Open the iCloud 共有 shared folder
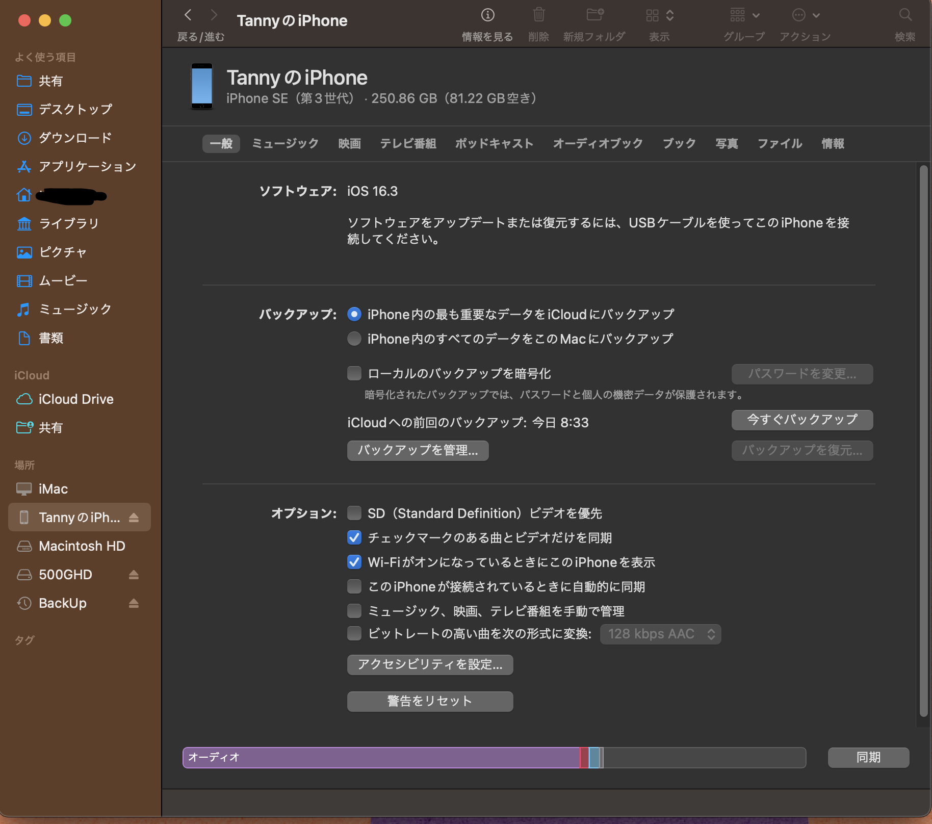 click(x=40, y=428)
